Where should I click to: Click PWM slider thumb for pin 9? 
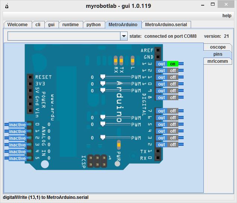tap(103, 90)
